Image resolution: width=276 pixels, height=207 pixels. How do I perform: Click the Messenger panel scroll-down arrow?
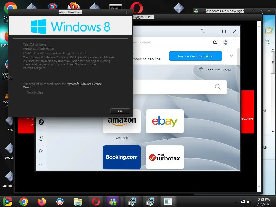273,132
